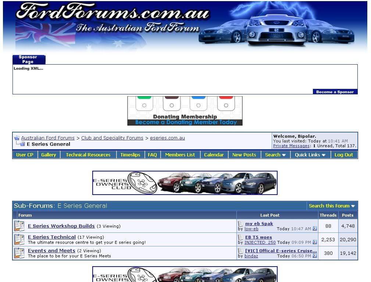
Task: Click the folder icon beside Australian Ford Forums breadcrumb
Action: point(17,138)
